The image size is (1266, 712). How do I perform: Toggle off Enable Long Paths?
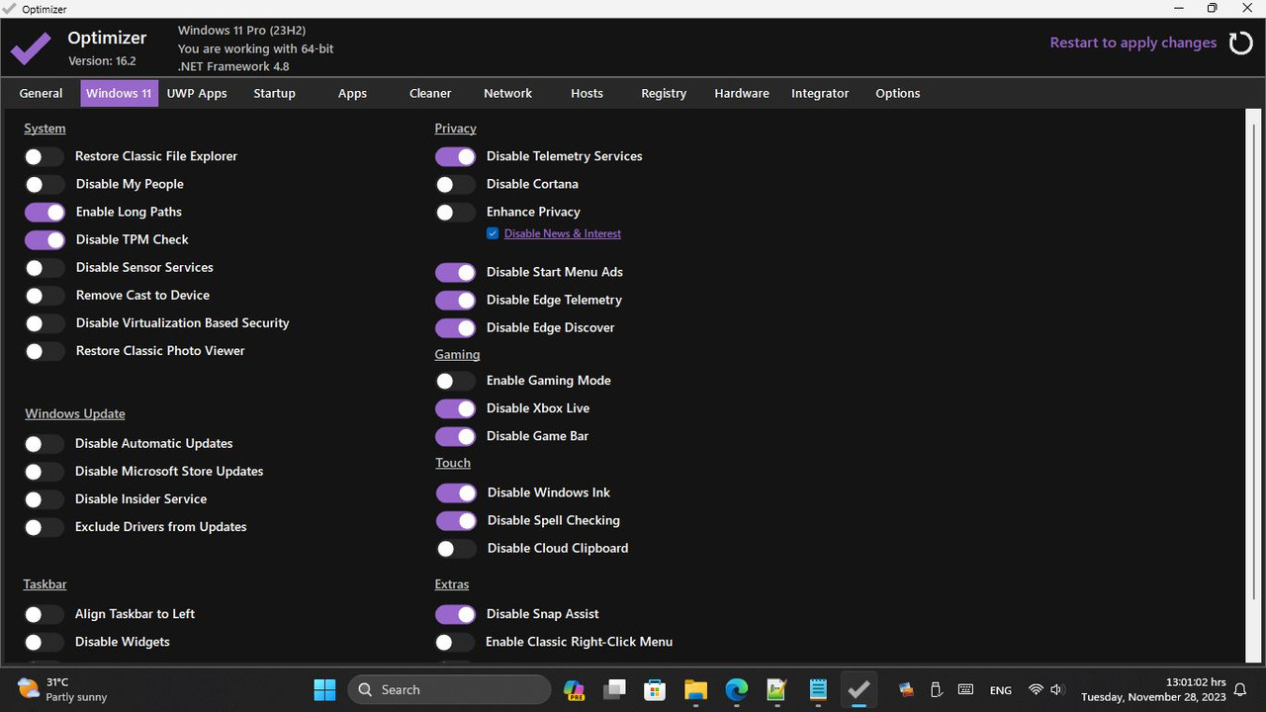point(45,212)
